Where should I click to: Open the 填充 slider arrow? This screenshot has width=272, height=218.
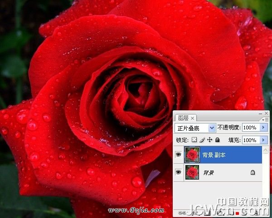264,140
